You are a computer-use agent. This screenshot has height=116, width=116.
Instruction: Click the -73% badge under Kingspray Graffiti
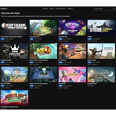click(3, 62)
